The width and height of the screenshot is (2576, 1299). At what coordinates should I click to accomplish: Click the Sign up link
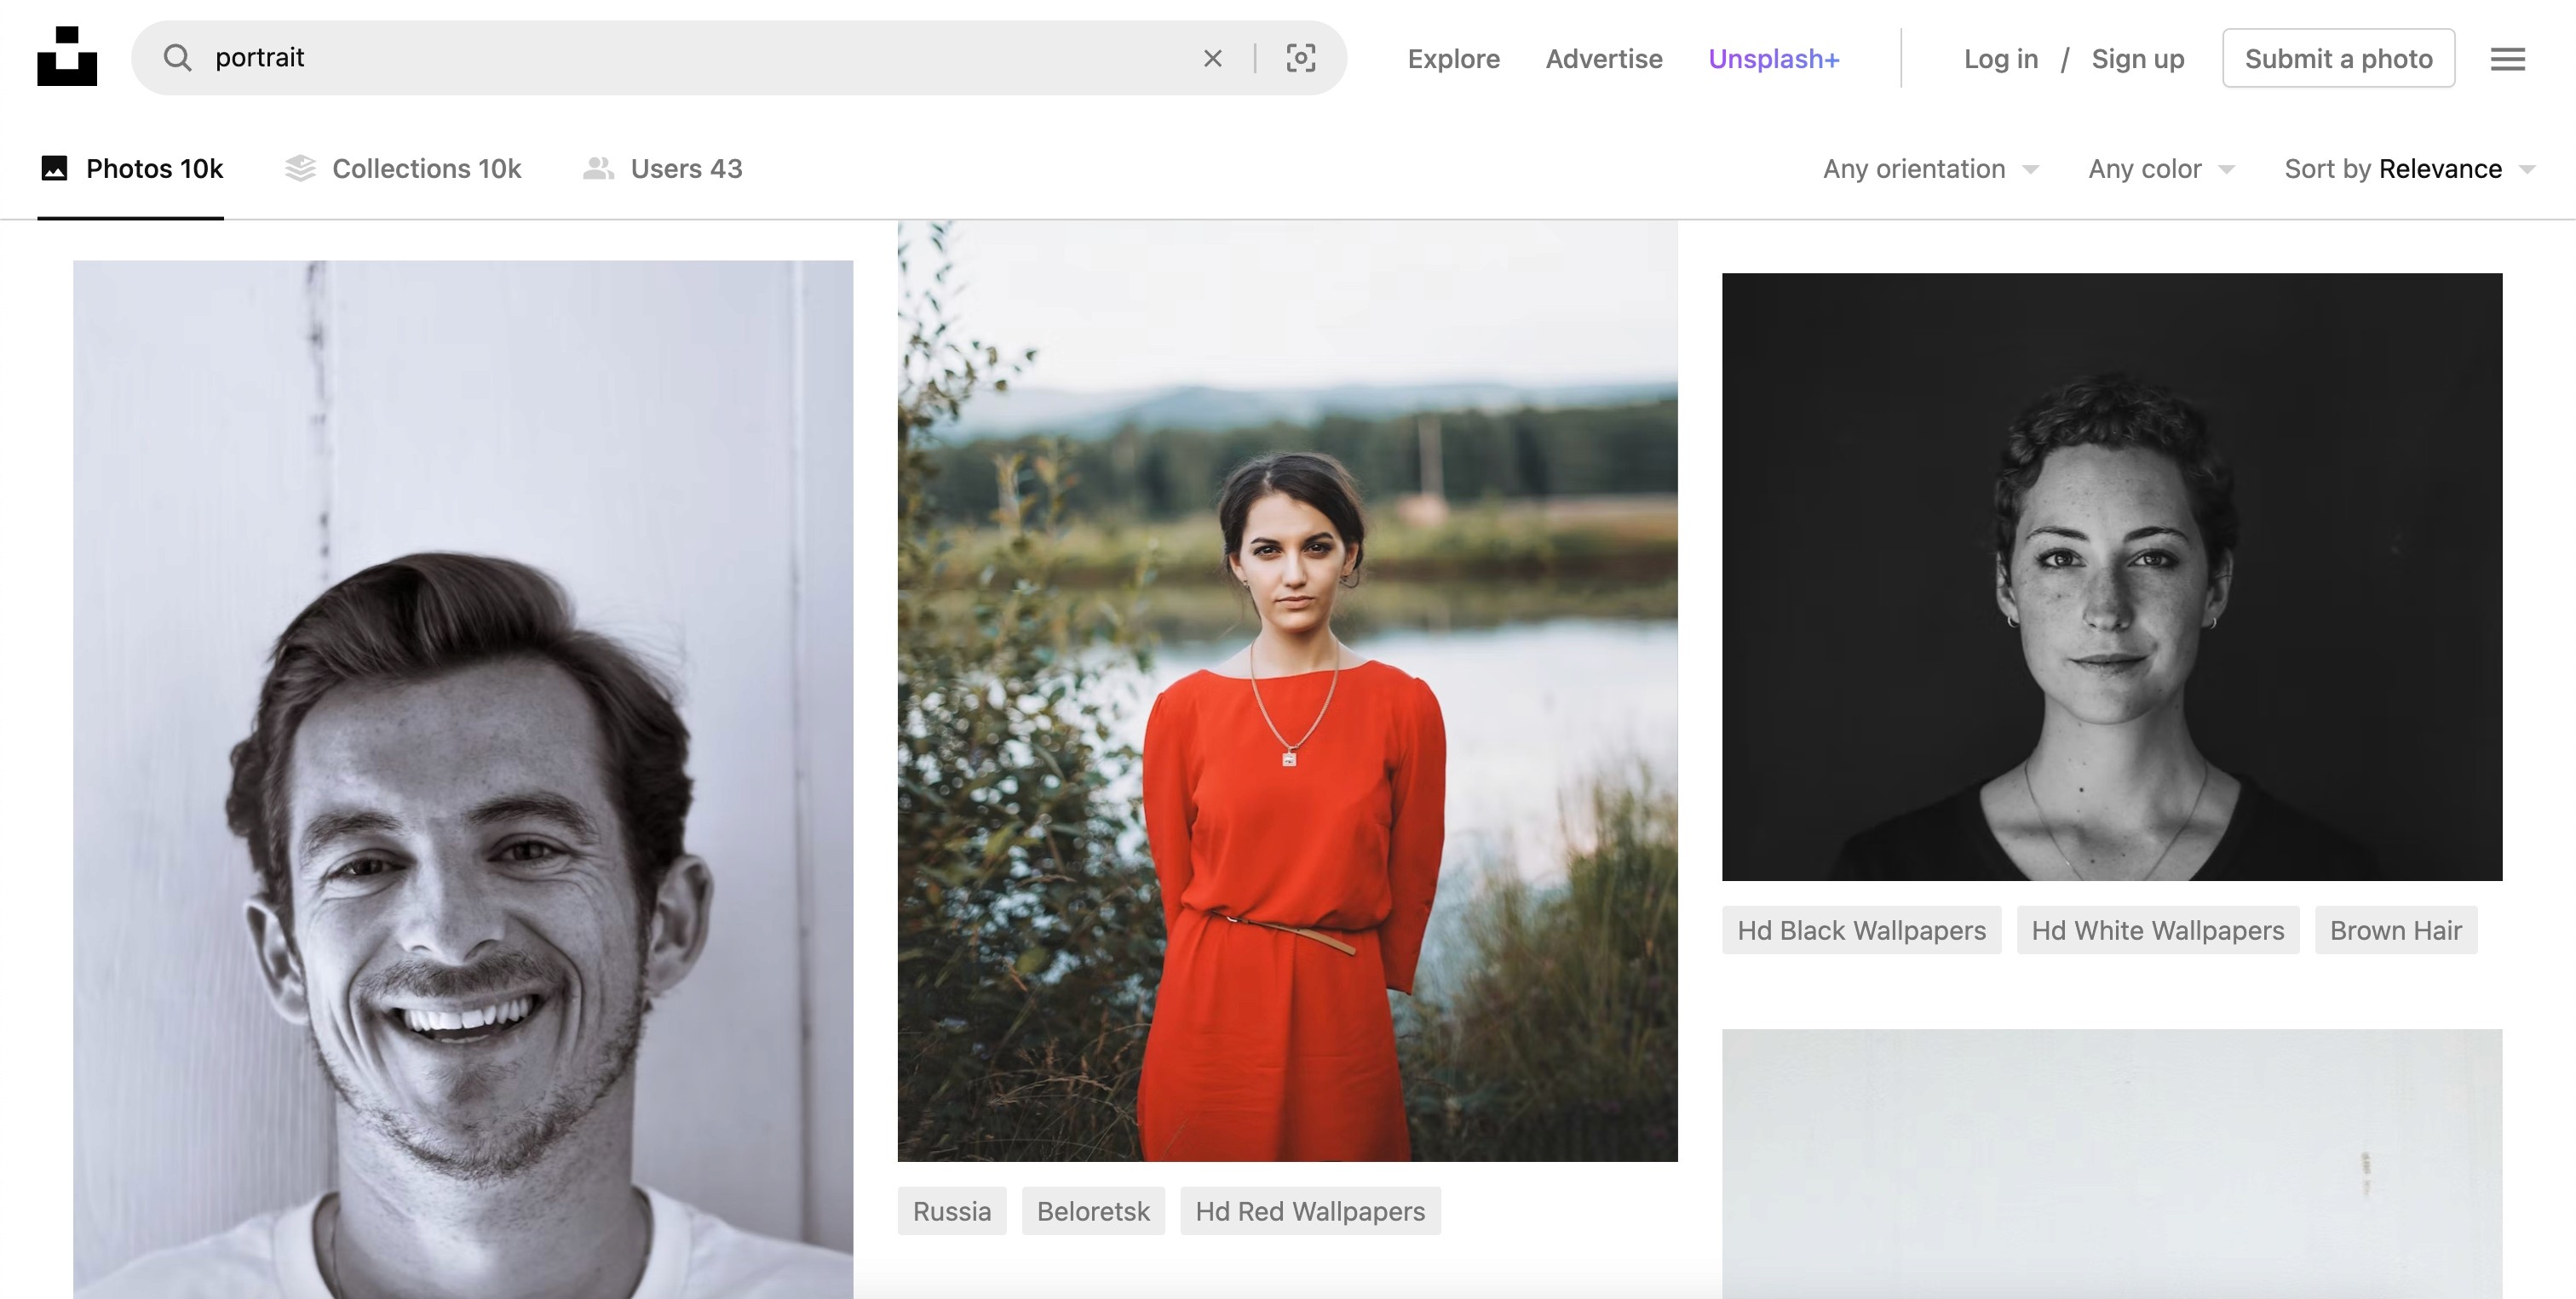(2137, 59)
